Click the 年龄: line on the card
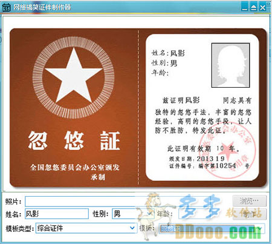Viewport: 272px width, 244px height. pyautogui.click(x=160, y=73)
